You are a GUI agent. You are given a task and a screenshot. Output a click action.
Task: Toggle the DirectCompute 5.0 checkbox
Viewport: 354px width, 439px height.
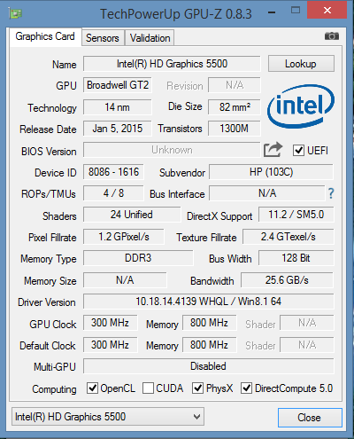[246, 388]
